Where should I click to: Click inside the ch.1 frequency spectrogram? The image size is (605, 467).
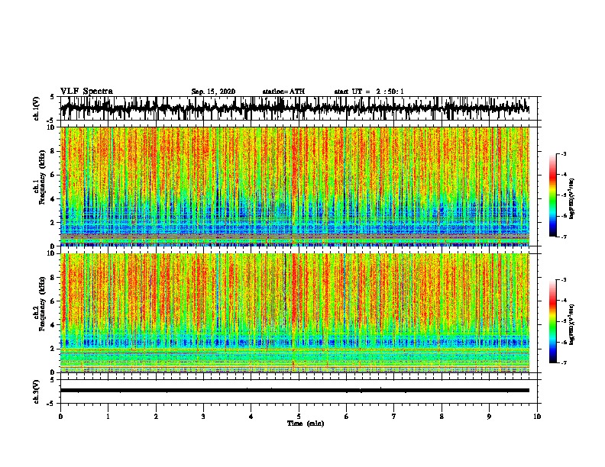click(295, 186)
